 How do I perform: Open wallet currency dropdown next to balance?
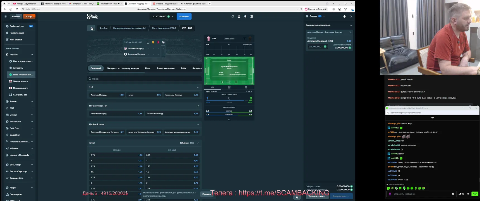coord(172,16)
